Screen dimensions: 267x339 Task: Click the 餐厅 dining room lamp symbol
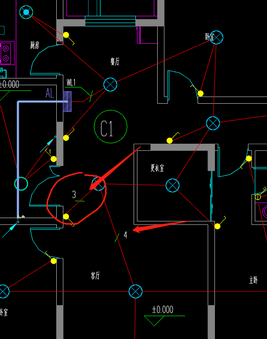(110, 85)
